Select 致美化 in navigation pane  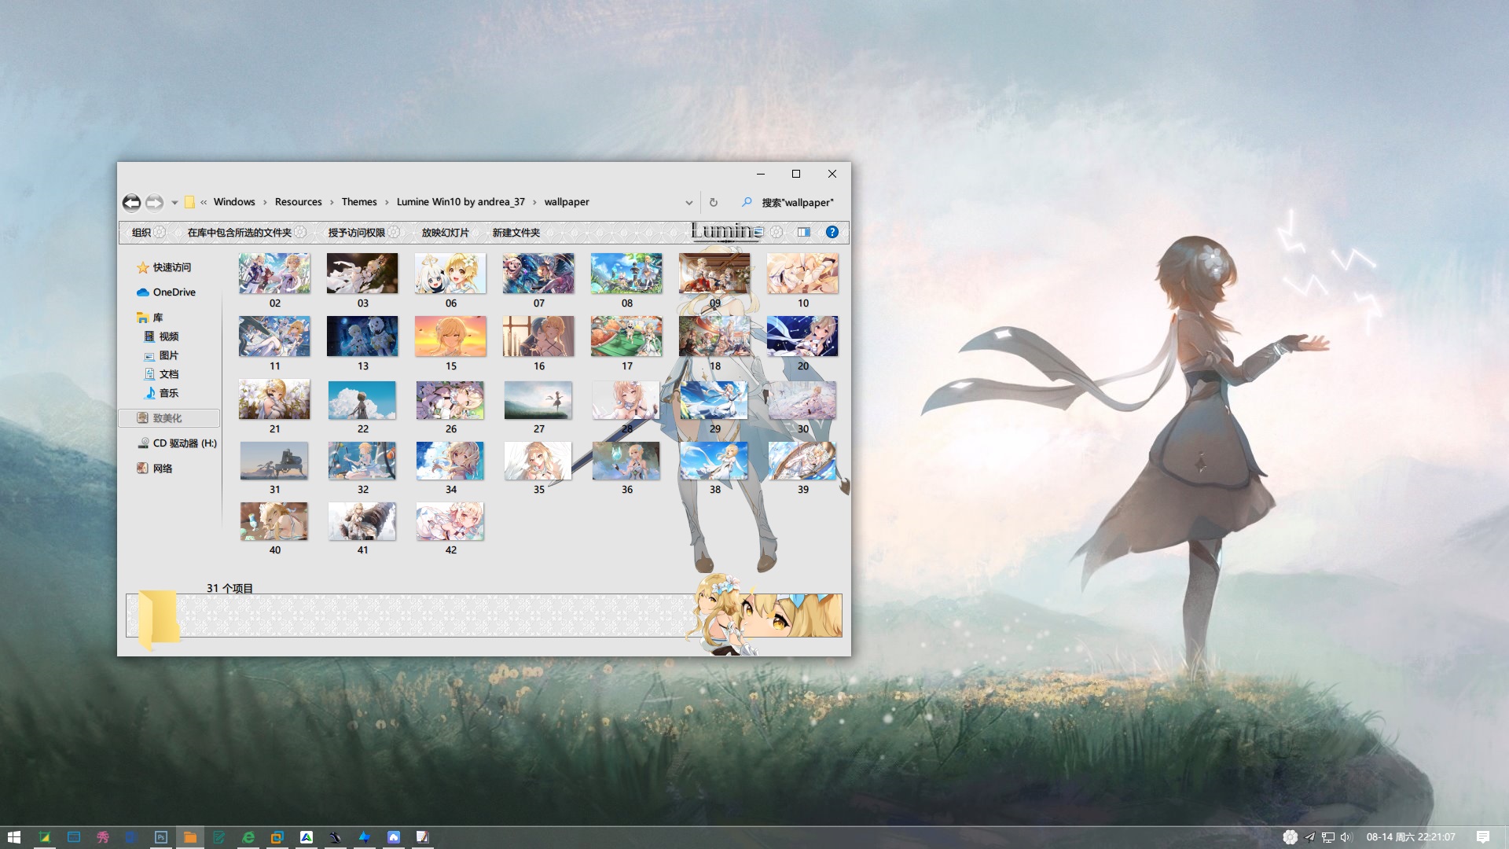point(169,418)
